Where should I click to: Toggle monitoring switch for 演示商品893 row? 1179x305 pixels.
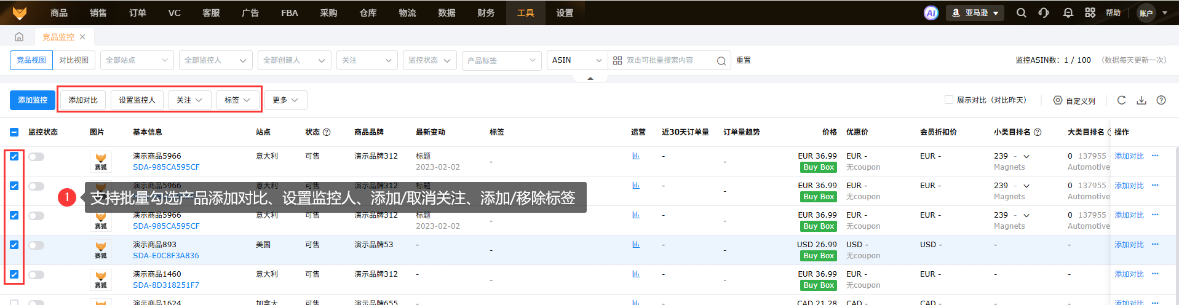[36, 245]
